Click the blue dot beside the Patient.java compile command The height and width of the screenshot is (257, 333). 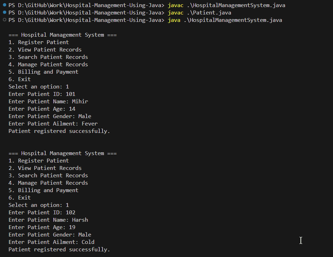pyautogui.click(x=4, y=12)
